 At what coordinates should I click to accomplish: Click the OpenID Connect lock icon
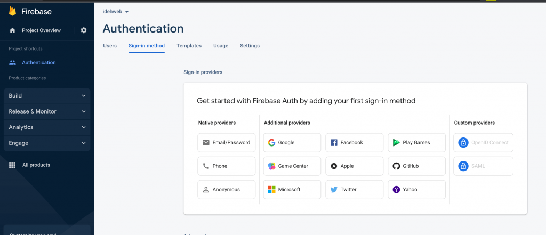(x=463, y=142)
